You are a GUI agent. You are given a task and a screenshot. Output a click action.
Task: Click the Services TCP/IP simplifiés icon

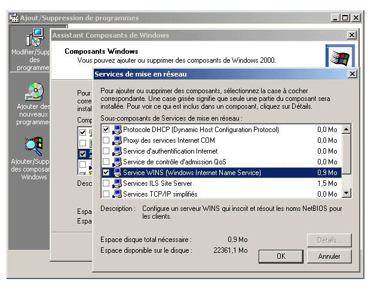click(x=117, y=194)
